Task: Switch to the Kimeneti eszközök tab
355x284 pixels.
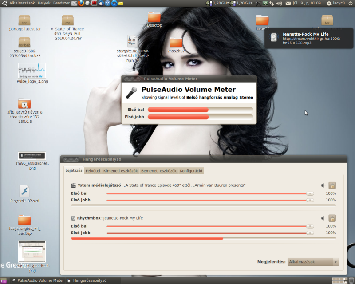Action: pyautogui.click(x=120, y=171)
